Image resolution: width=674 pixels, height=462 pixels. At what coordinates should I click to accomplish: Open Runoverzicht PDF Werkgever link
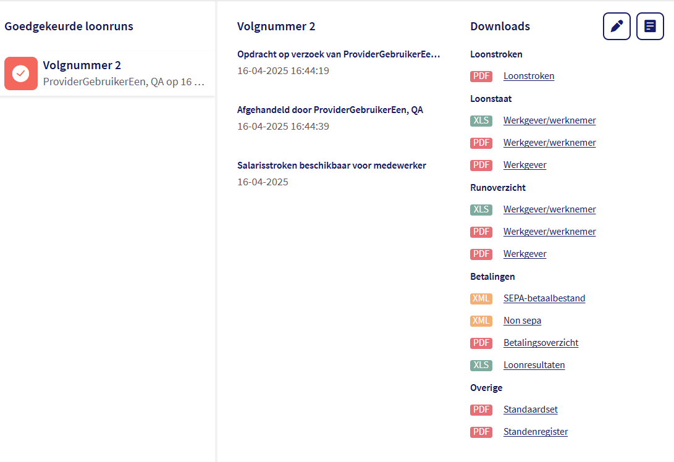[x=524, y=254]
